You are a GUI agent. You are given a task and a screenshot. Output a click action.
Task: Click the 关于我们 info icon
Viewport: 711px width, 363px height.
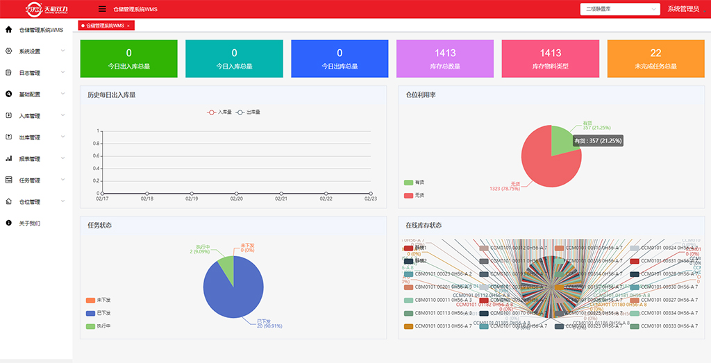pos(9,223)
